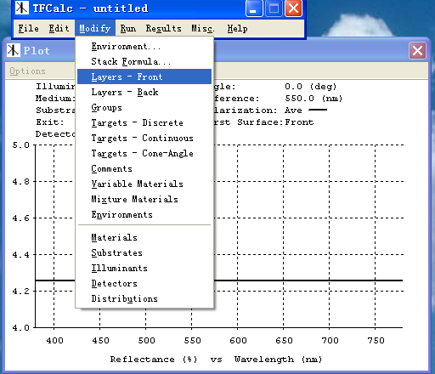Image resolution: width=435 pixels, height=374 pixels.
Task: Close the TFCalc main window
Action: (293, 8)
